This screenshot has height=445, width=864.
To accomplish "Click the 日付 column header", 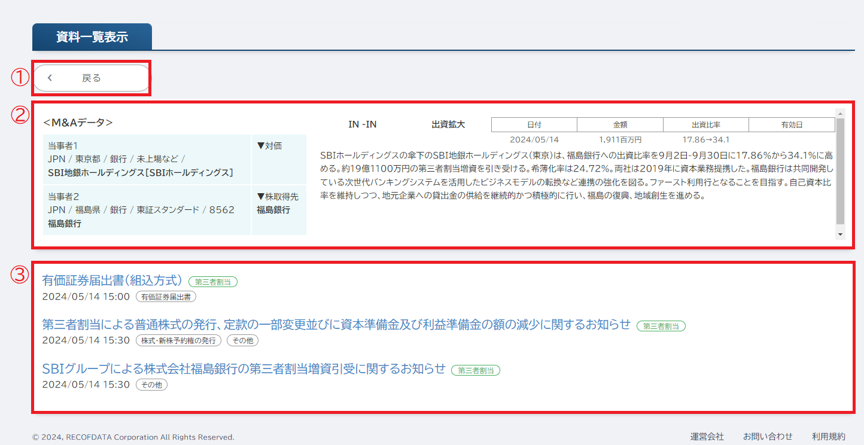I will pyautogui.click(x=534, y=124).
